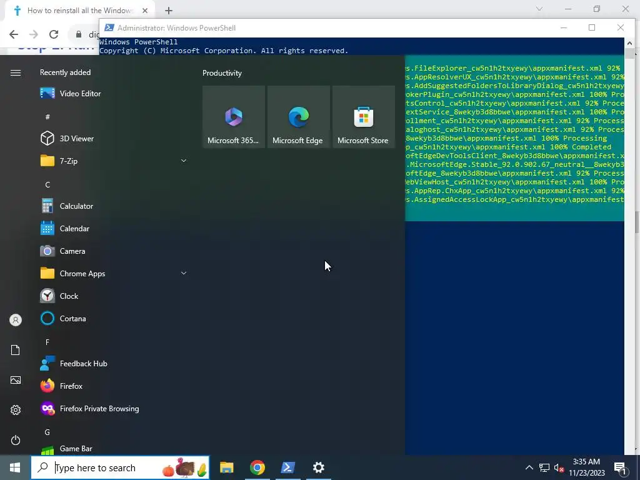
Task: Open Chrome's tab search chevron
Action: pos(539,9)
